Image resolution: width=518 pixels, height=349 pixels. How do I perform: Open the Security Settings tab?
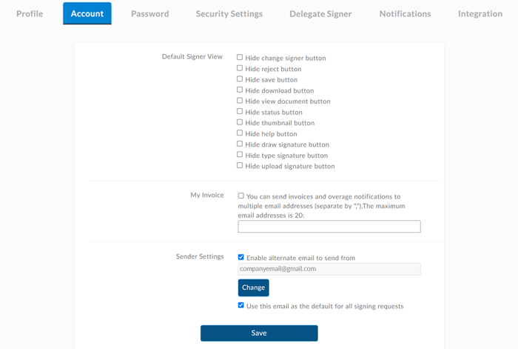click(x=229, y=13)
